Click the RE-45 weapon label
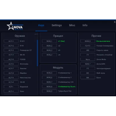 pyautogui.click(x=22, y=55)
